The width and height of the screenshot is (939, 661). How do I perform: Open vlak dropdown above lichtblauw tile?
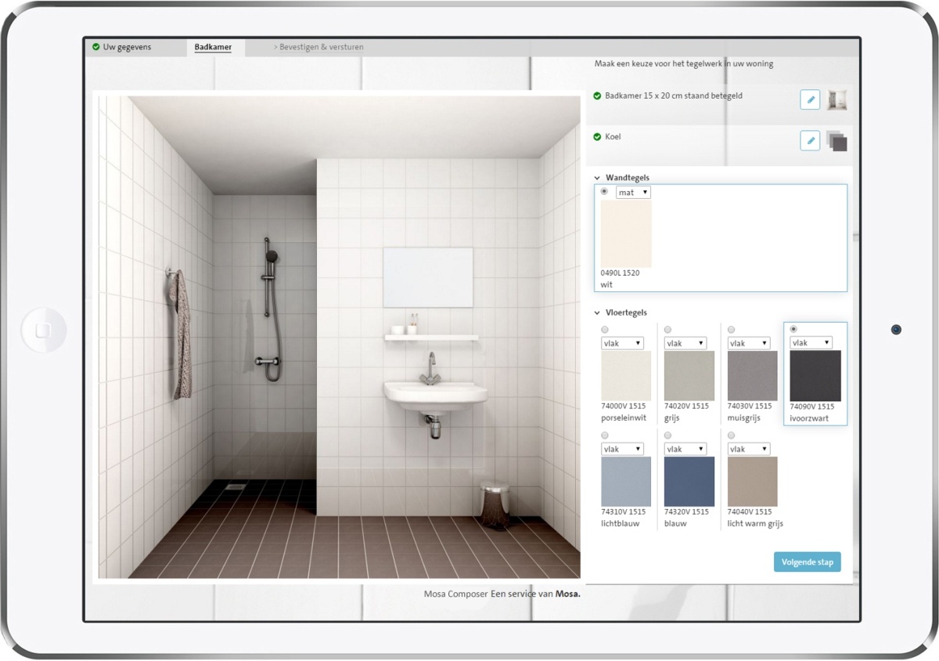(622, 449)
